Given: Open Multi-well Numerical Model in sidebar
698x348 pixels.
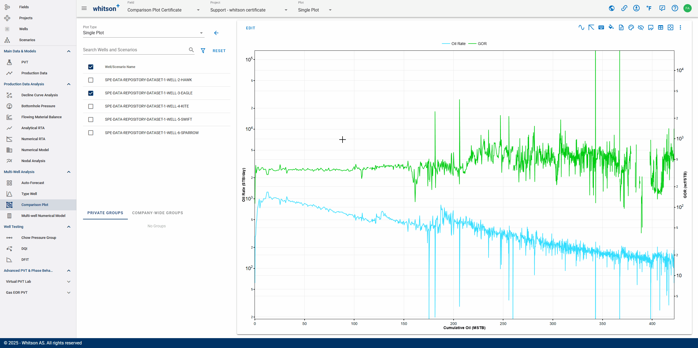Looking at the screenshot, I should (x=43, y=216).
